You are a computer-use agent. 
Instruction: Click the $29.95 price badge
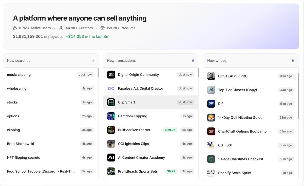(x=170, y=130)
